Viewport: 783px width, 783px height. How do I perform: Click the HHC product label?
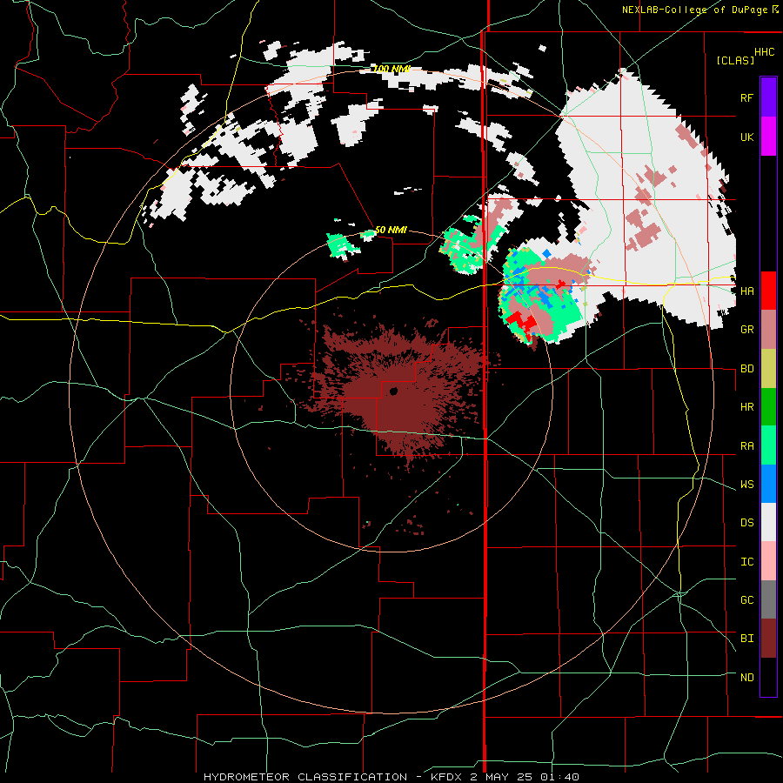(765, 52)
